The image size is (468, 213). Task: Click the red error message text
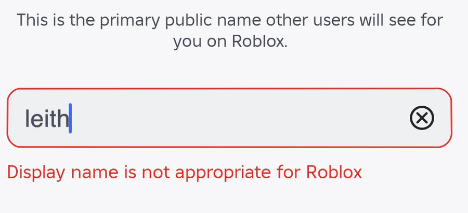pyautogui.click(x=185, y=173)
